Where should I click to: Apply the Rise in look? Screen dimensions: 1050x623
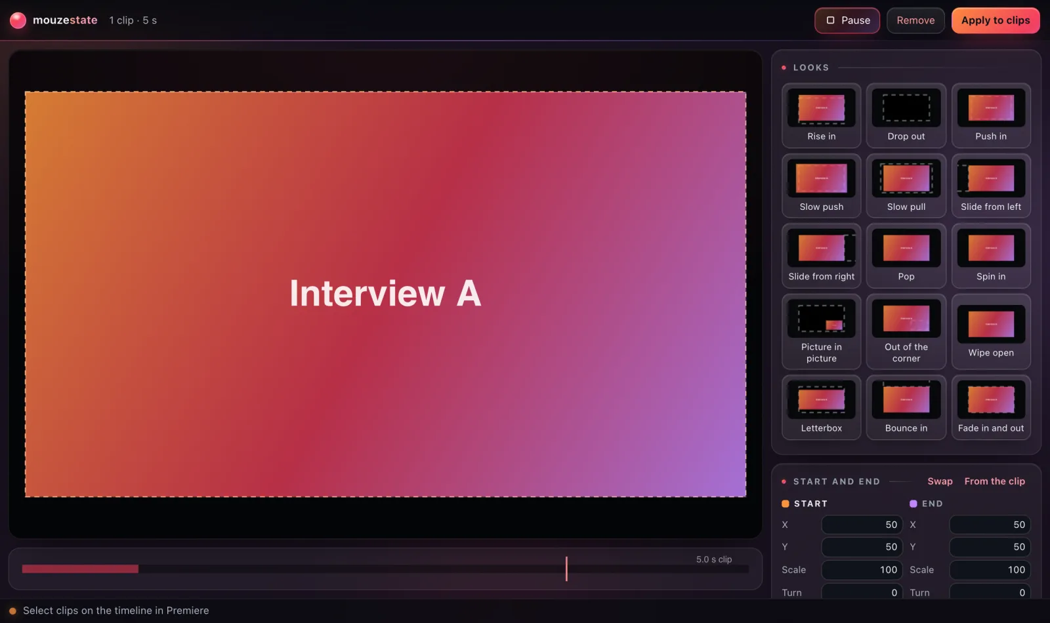click(x=821, y=115)
